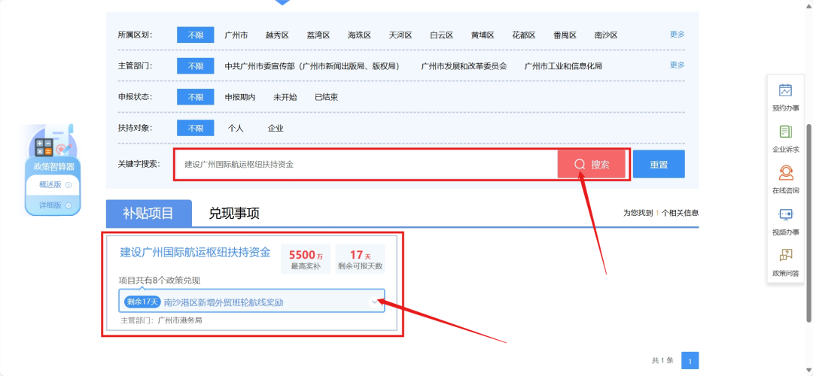Click the 5500万 最高奖补 box
Viewport: 813px width, 376px height.
tap(306, 259)
